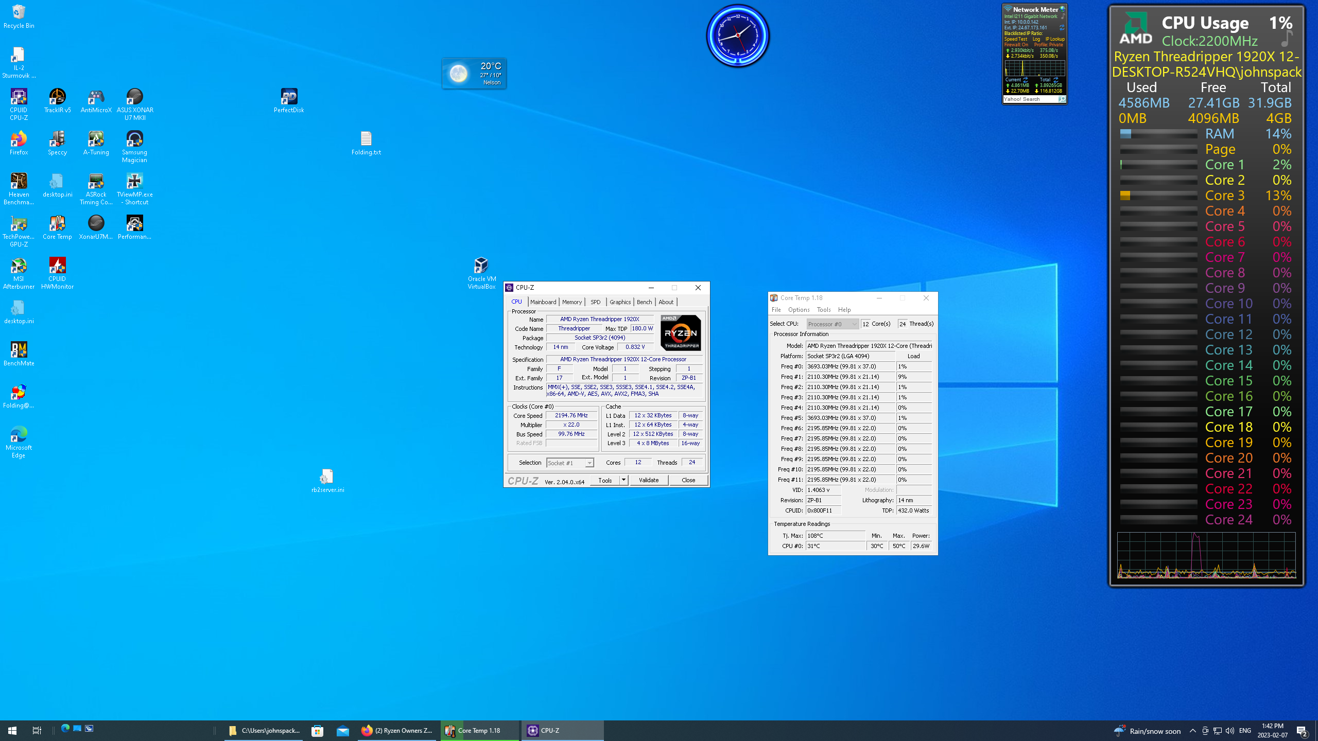Click the weather widget showing 20°C Nelson

(474, 73)
